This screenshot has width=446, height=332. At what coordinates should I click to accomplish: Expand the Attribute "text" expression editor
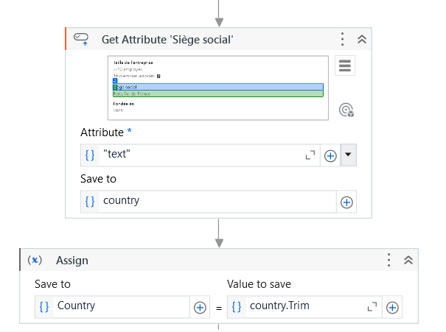pyautogui.click(x=310, y=155)
